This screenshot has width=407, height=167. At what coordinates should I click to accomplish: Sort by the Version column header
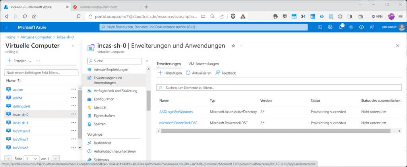266,100
